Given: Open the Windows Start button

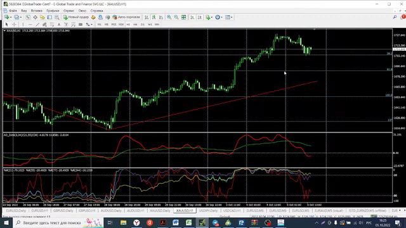Looking at the screenshot, I should click(6, 222).
